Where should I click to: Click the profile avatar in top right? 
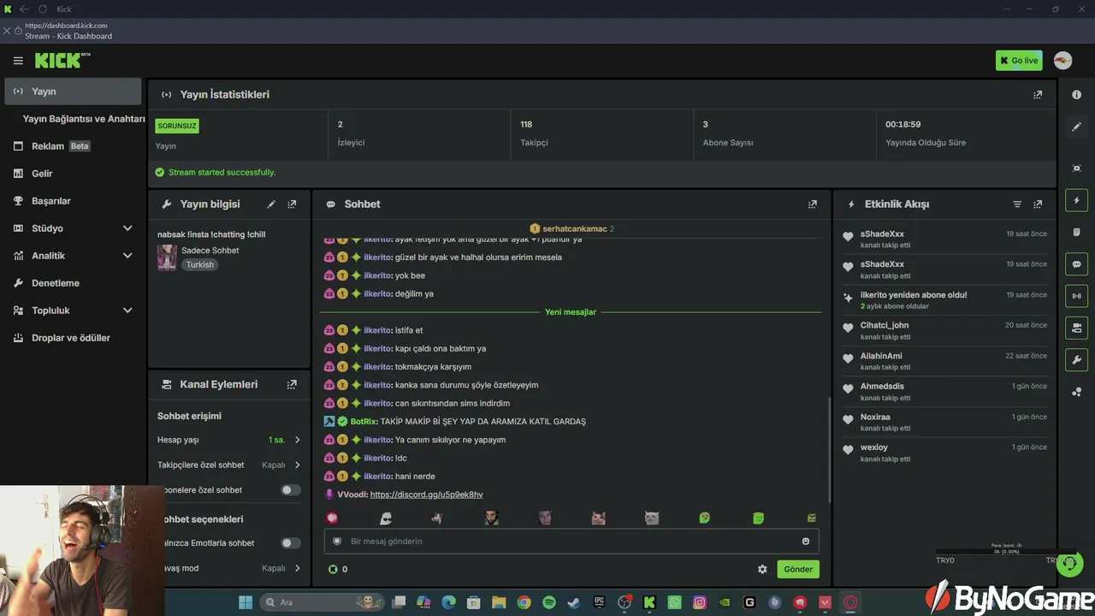pos(1062,61)
